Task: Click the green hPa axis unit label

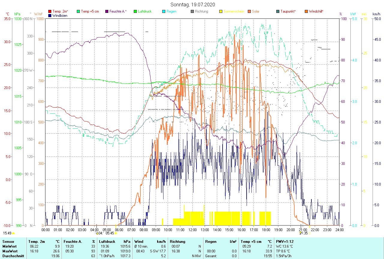Action: pyautogui.click(x=17, y=14)
